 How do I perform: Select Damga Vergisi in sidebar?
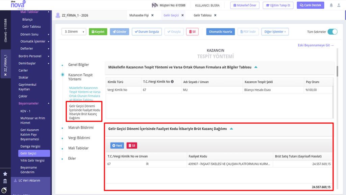click(30, 146)
